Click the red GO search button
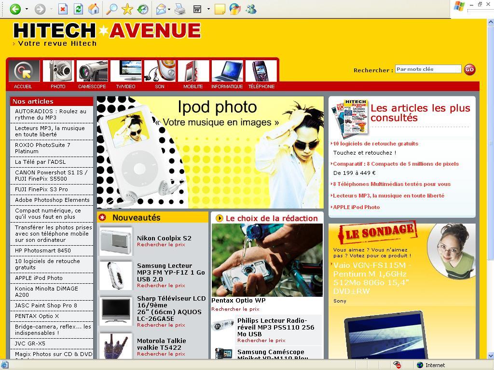Image resolution: width=494 pixels, height=370 pixels. [x=469, y=69]
